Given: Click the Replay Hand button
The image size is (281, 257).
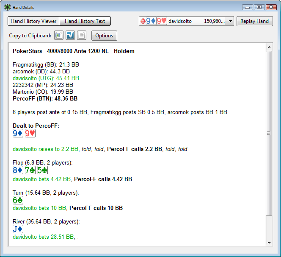Looking at the screenshot, I should click(254, 21).
